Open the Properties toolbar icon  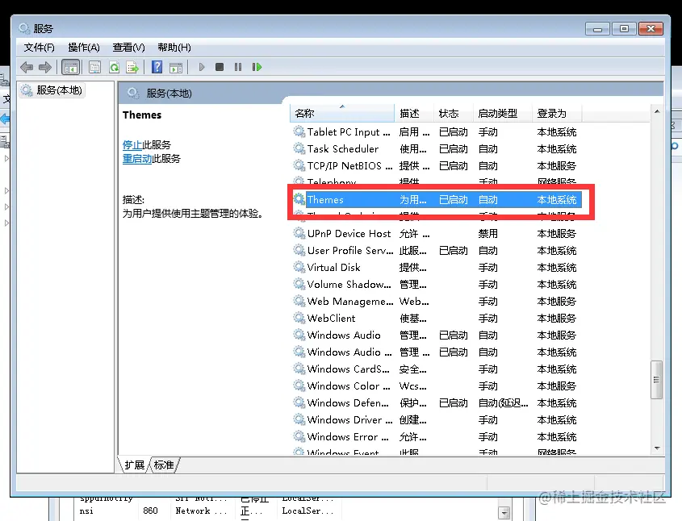coord(94,68)
